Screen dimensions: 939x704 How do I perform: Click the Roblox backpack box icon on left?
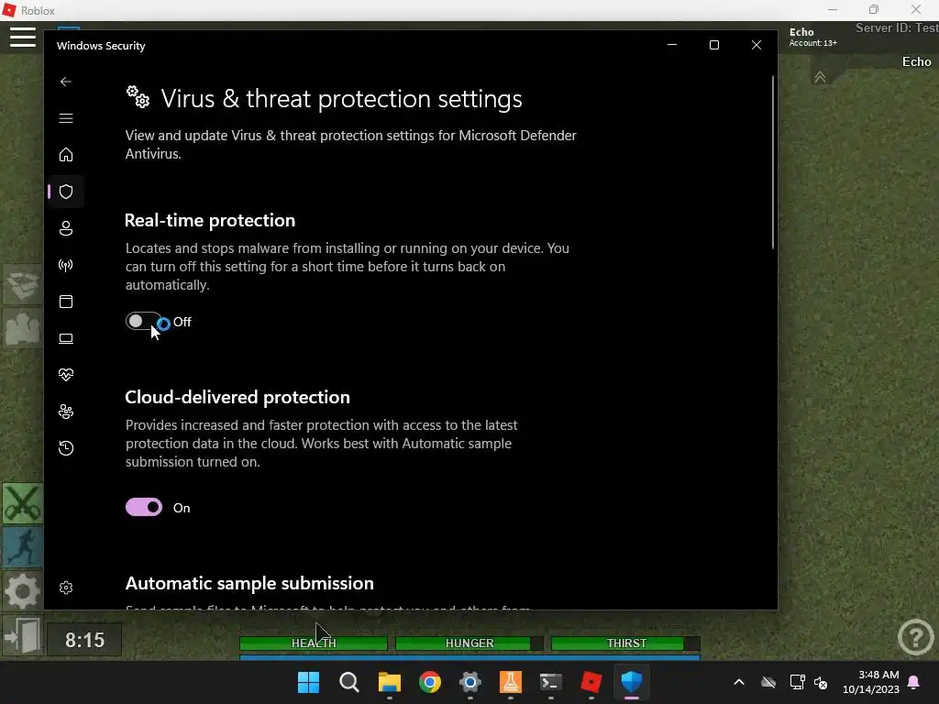(23, 285)
